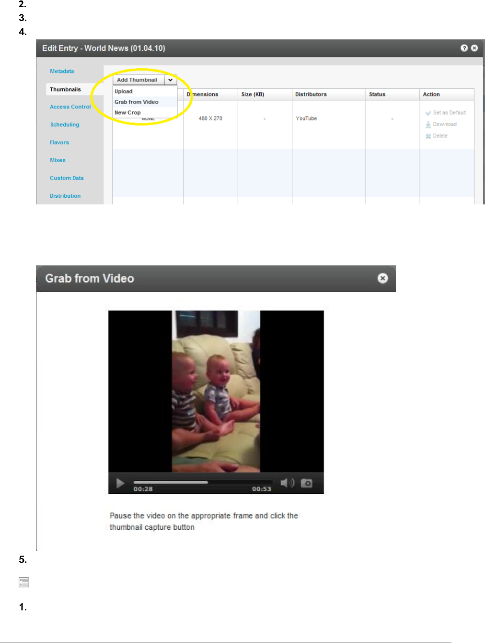485x643 pixels.
Task: Close the Edit Entry dialog
Action: click(474, 48)
